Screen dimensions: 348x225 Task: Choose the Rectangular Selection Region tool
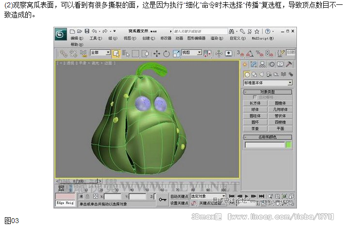(135, 54)
